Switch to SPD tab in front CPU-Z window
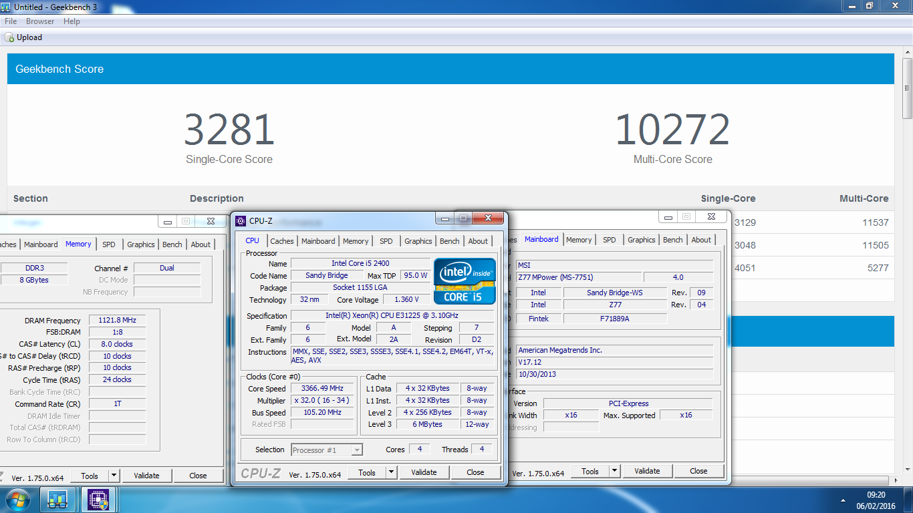The height and width of the screenshot is (513, 913). (386, 241)
